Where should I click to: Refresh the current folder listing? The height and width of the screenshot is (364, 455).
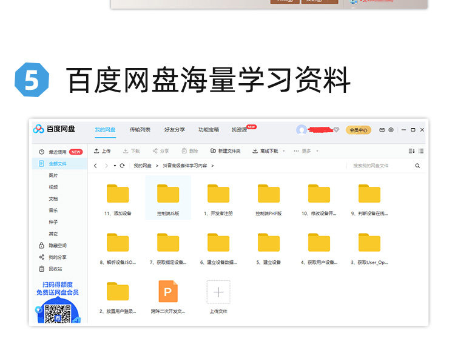pyautogui.click(x=122, y=166)
